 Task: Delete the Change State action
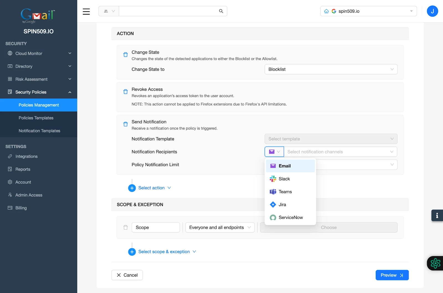point(125,55)
